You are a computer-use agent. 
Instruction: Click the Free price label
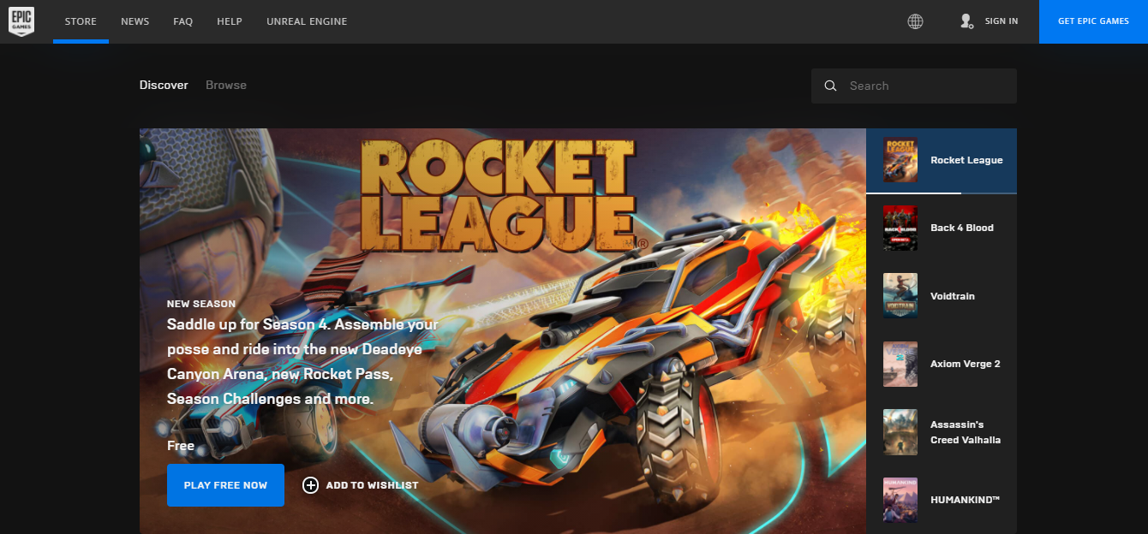coord(181,446)
